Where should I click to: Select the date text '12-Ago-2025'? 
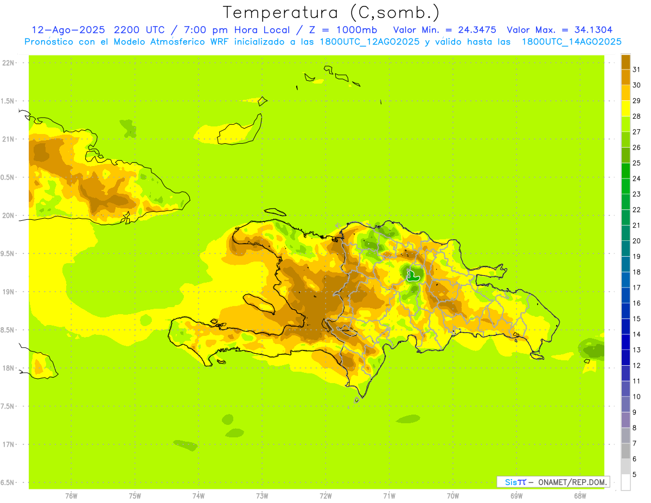tap(68, 30)
